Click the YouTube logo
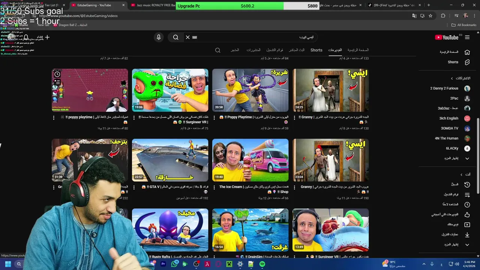The image size is (480, 270). point(447,37)
